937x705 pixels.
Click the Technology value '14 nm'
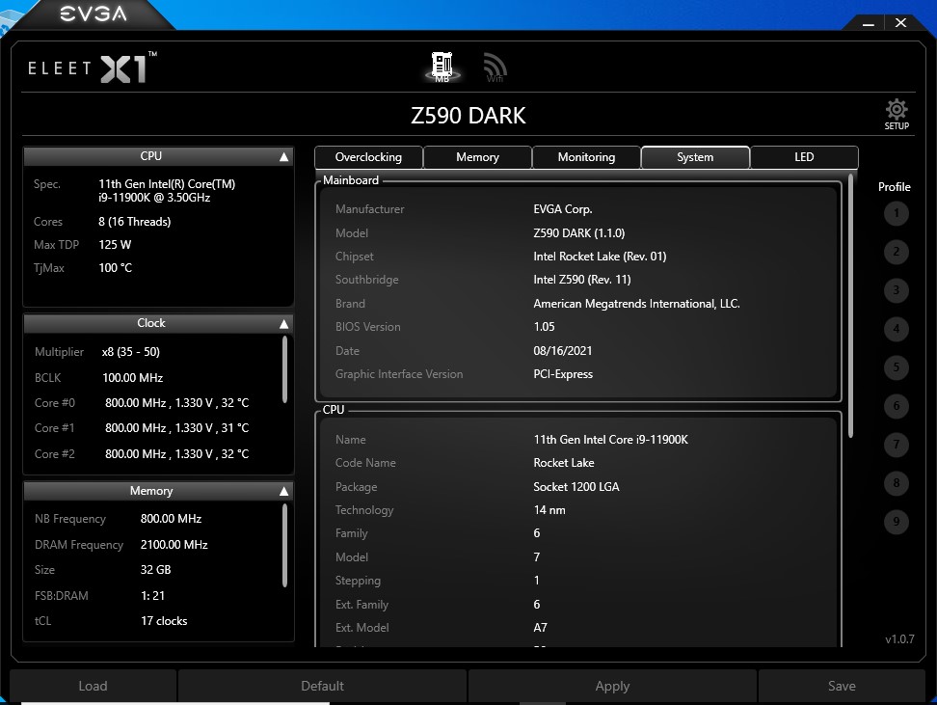(549, 510)
